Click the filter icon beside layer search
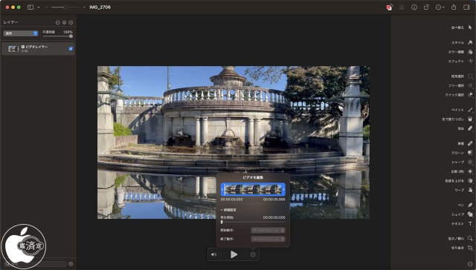 (x=71, y=264)
